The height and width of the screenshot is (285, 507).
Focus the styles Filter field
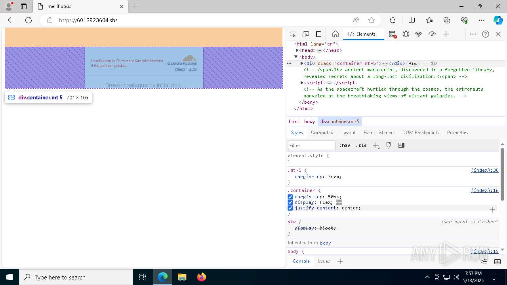click(x=312, y=145)
